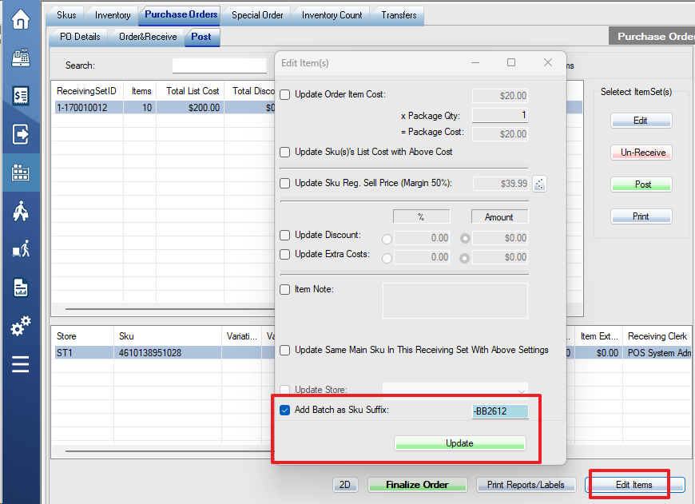Check Update Sku Reg. Sell Price option
This screenshot has width=695, height=504.
[285, 184]
